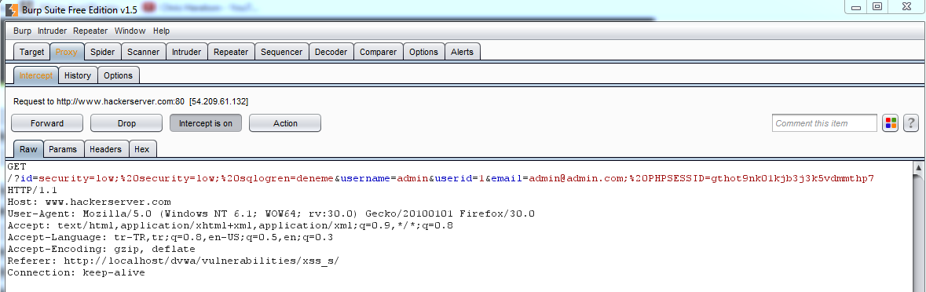Click the GET method text
Image resolution: width=926 pixels, height=292 pixels.
pyautogui.click(x=17, y=167)
